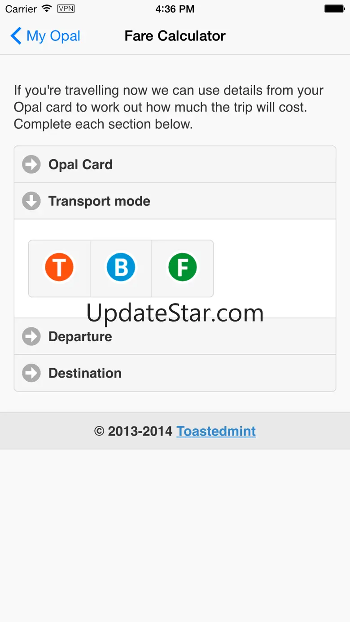Expand the Departure section header
The height and width of the screenshot is (622, 350).
tap(175, 337)
